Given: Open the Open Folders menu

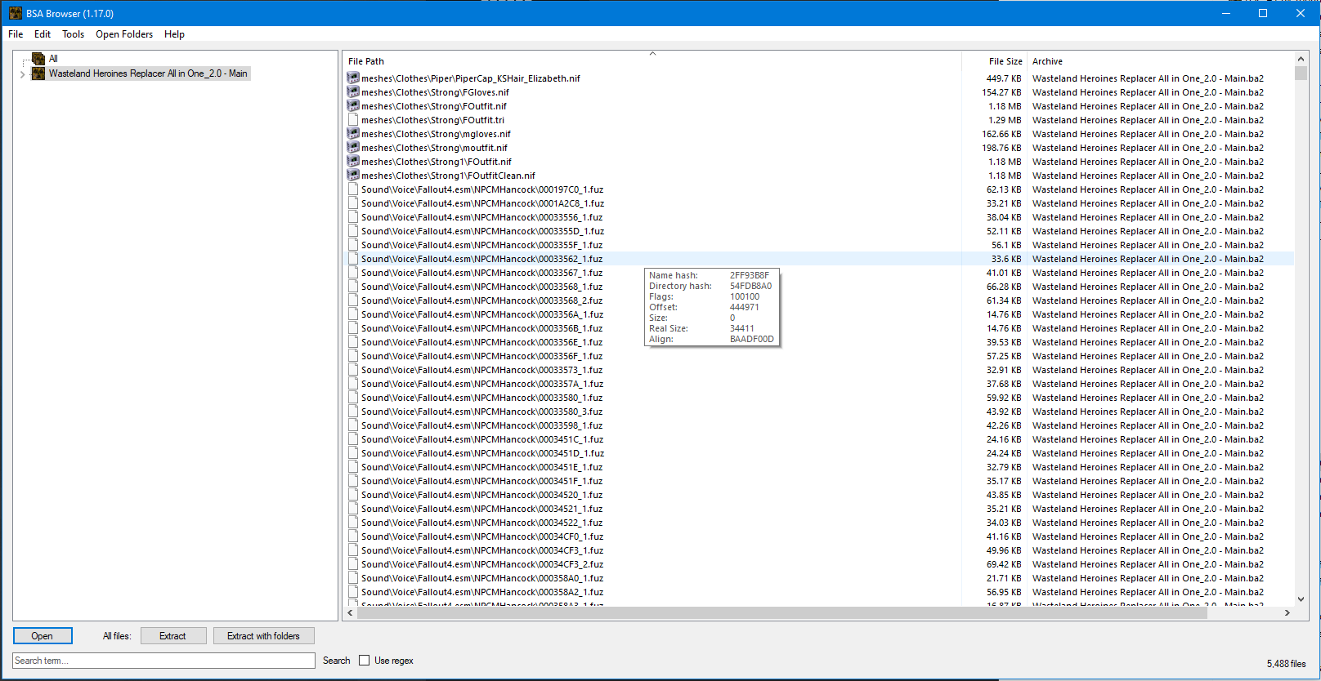Looking at the screenshot, I should pos(124,34).
